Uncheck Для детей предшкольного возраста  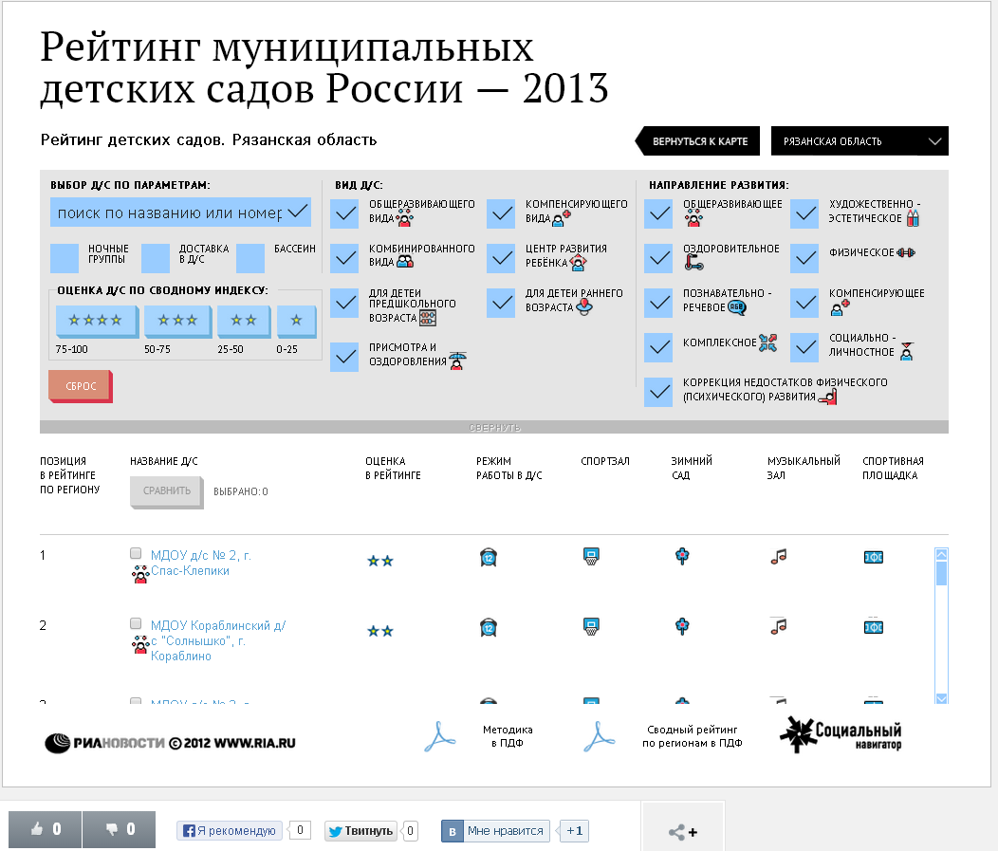(345, 303)
